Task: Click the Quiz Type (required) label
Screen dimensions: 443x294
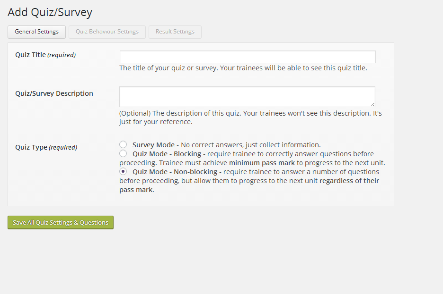Action: click(46, 147)
